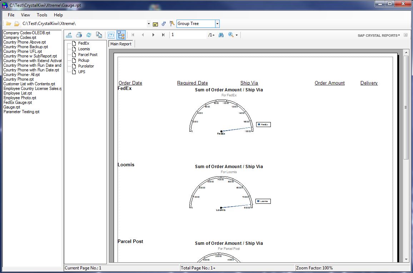Click the open report file icon
The height and width of the screenshot is (273, 413).
(x=16, y=24)
